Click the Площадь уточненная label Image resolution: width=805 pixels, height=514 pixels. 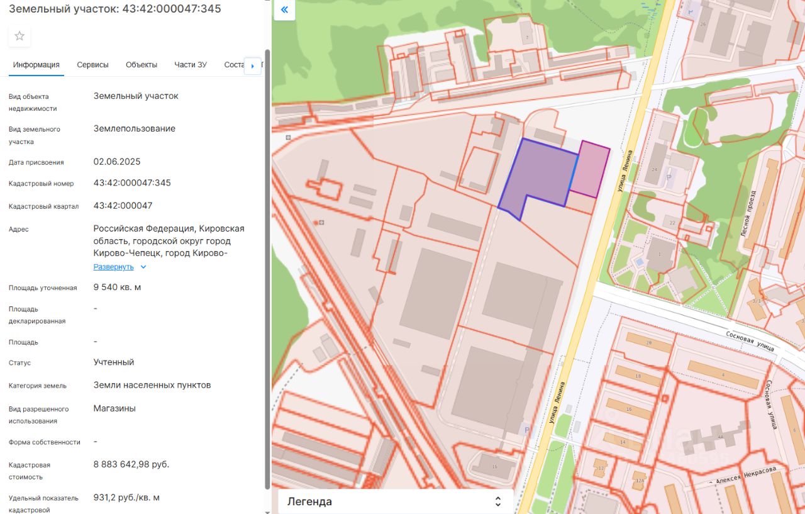(43, 288)
